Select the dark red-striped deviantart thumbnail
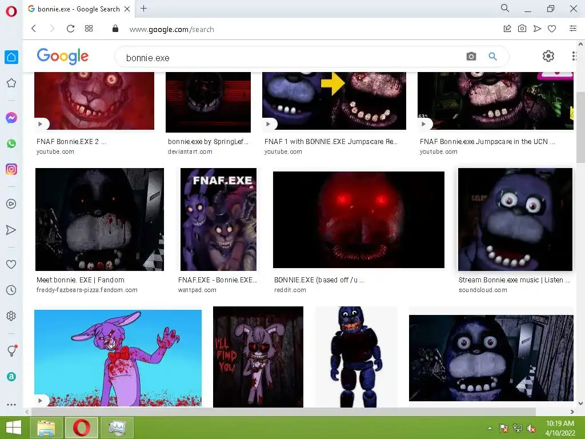 208,102
